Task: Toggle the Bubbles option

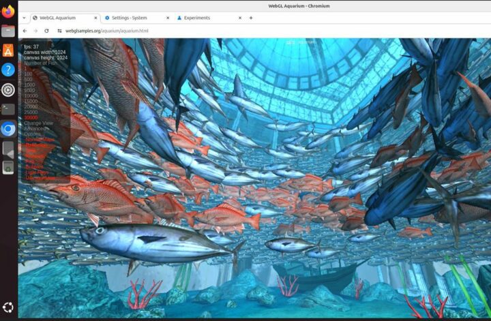Action: [x=34, y=167]
